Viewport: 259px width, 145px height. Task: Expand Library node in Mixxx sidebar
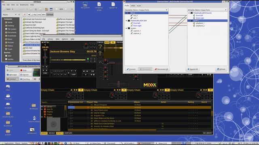click(x=42, y=107)
